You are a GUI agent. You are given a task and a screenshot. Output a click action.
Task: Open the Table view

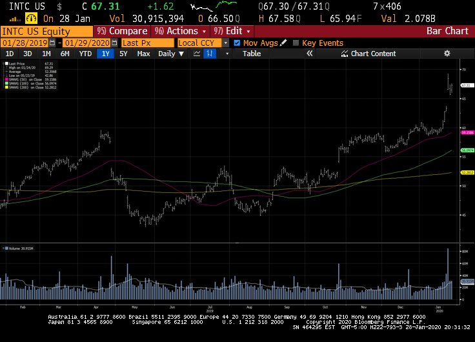click(252, 54)
